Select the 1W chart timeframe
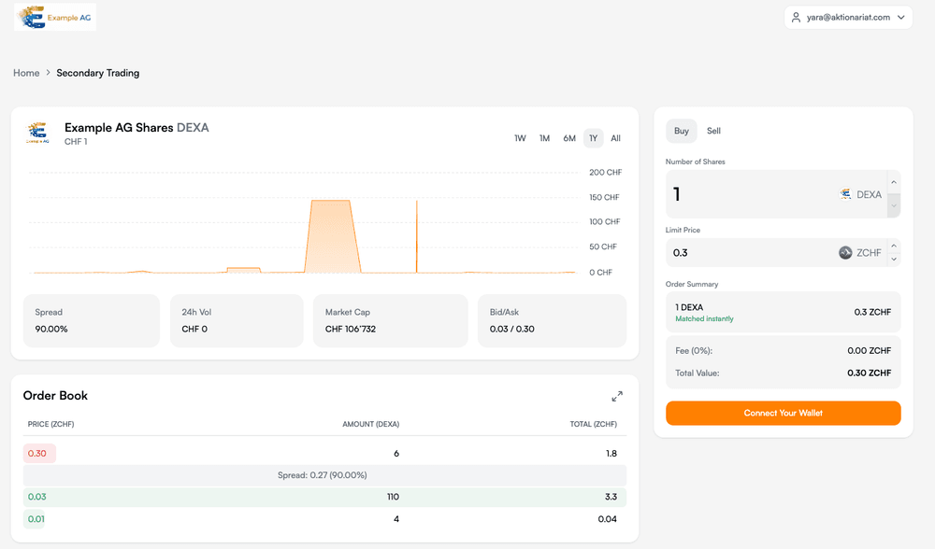This screenshot has height=549, width=935. (x=520, y=137)
